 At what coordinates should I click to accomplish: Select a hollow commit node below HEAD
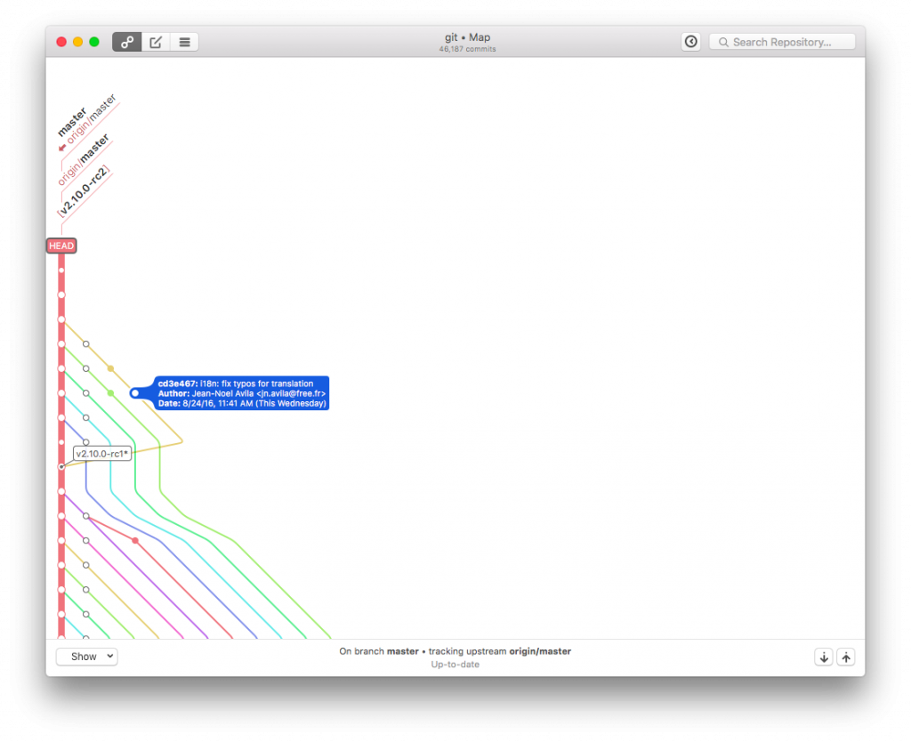coord(85,343)
